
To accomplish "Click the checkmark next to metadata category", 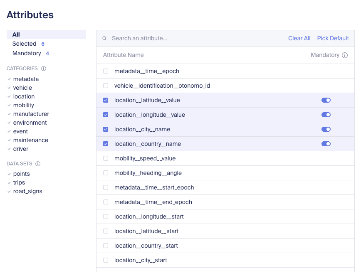I will pos(9,79).
